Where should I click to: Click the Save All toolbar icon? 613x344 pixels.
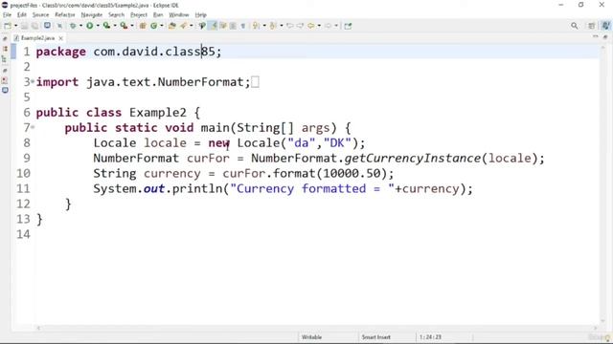tap(34, 26)
